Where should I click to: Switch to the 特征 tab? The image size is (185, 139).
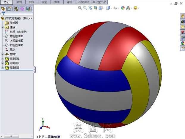(x=6, y=2)
